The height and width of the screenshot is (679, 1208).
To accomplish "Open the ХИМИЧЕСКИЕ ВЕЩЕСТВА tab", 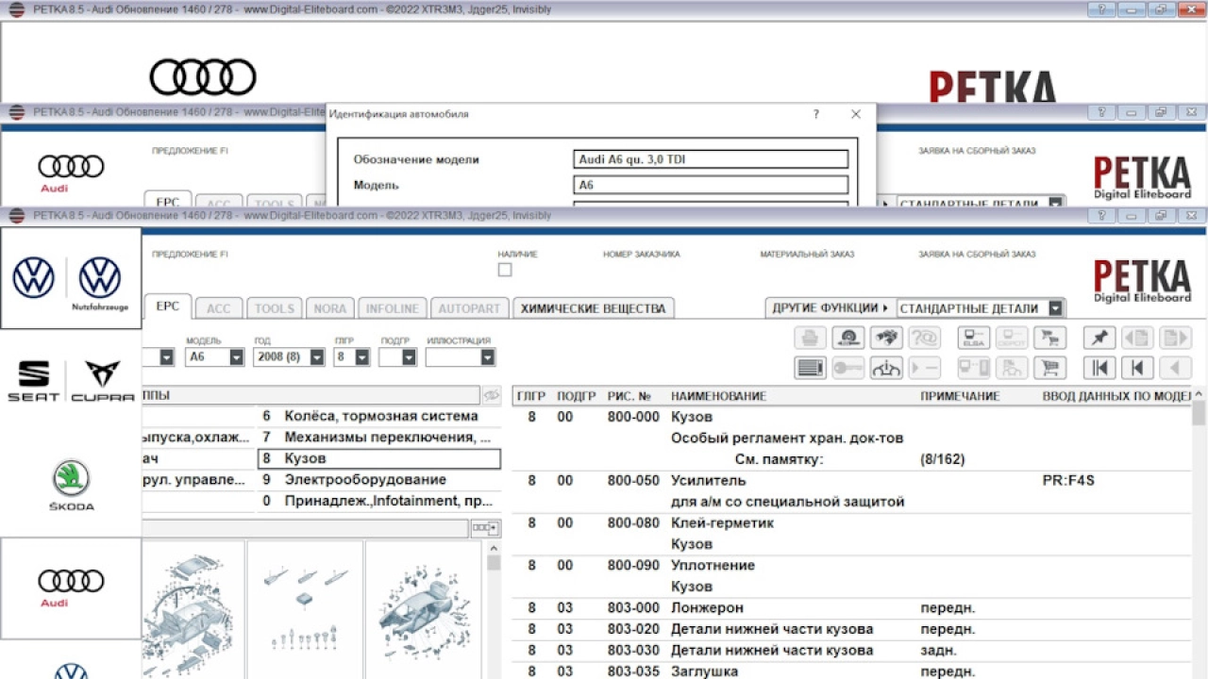I will point(594,308).
